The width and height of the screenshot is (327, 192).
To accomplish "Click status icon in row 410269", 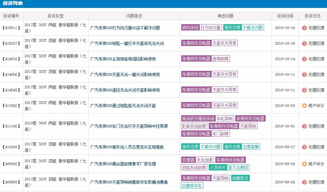I will point(304,147).
